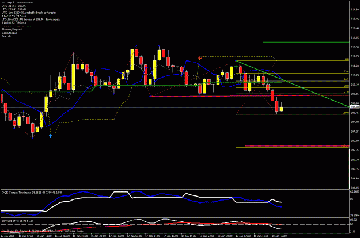Click the ShowingSteps=1 text
The image size is (360, 238).
click(x=12, y=29)
